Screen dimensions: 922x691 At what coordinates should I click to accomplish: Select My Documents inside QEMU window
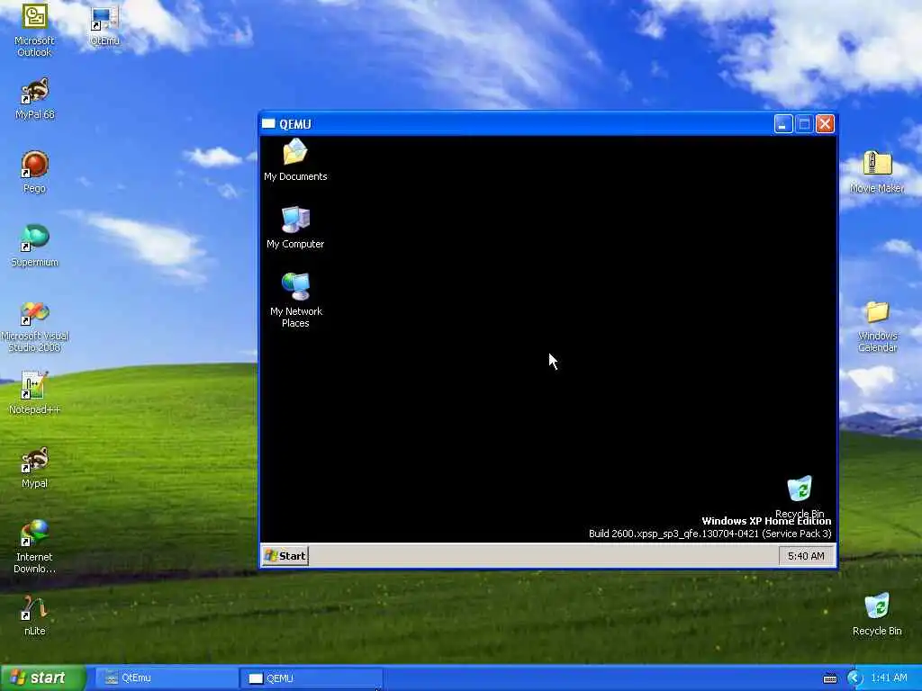[x=295, y=160]
